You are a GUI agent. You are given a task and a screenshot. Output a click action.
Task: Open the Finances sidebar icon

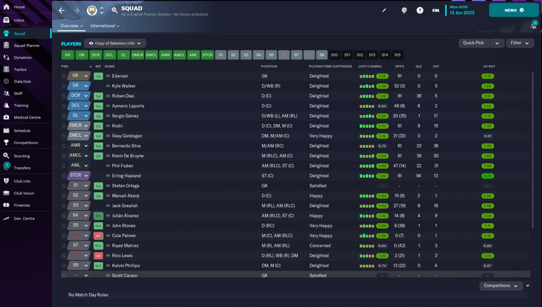(6, 205)
